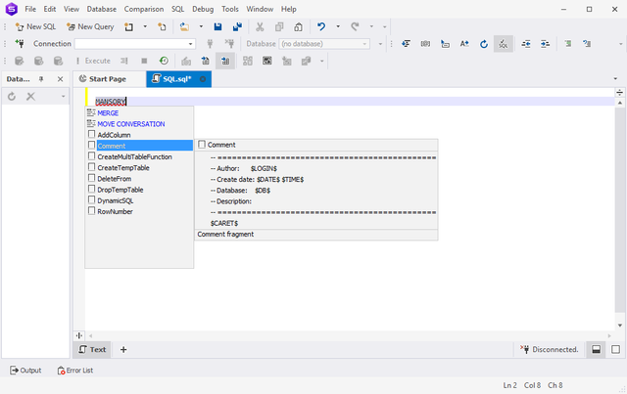This screenshot has width=627, height=394.
Task: Click the refresh icon in the Database panel
Action: [12, 96]
